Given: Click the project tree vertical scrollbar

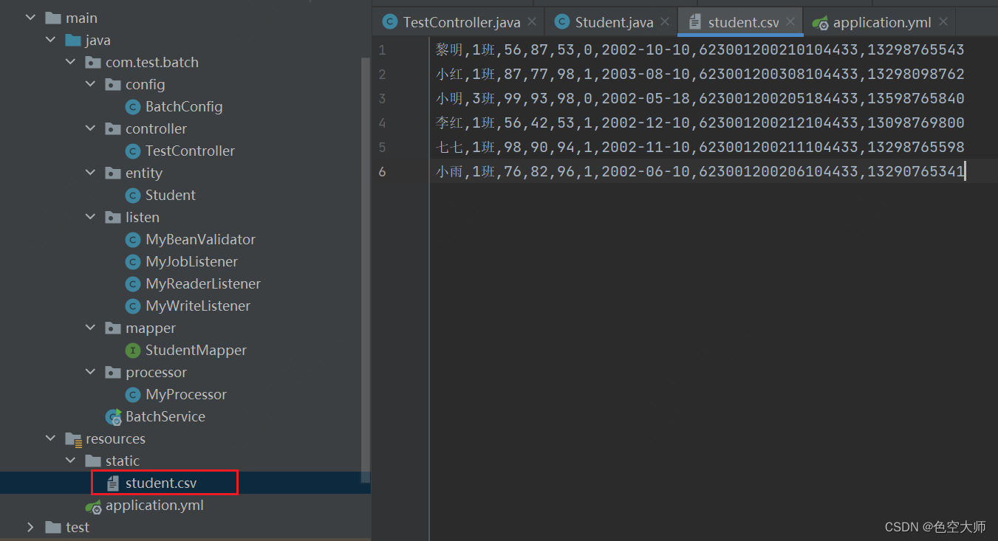Looking at the screenshot, I should pyautogui.click(x=366, y=269).
